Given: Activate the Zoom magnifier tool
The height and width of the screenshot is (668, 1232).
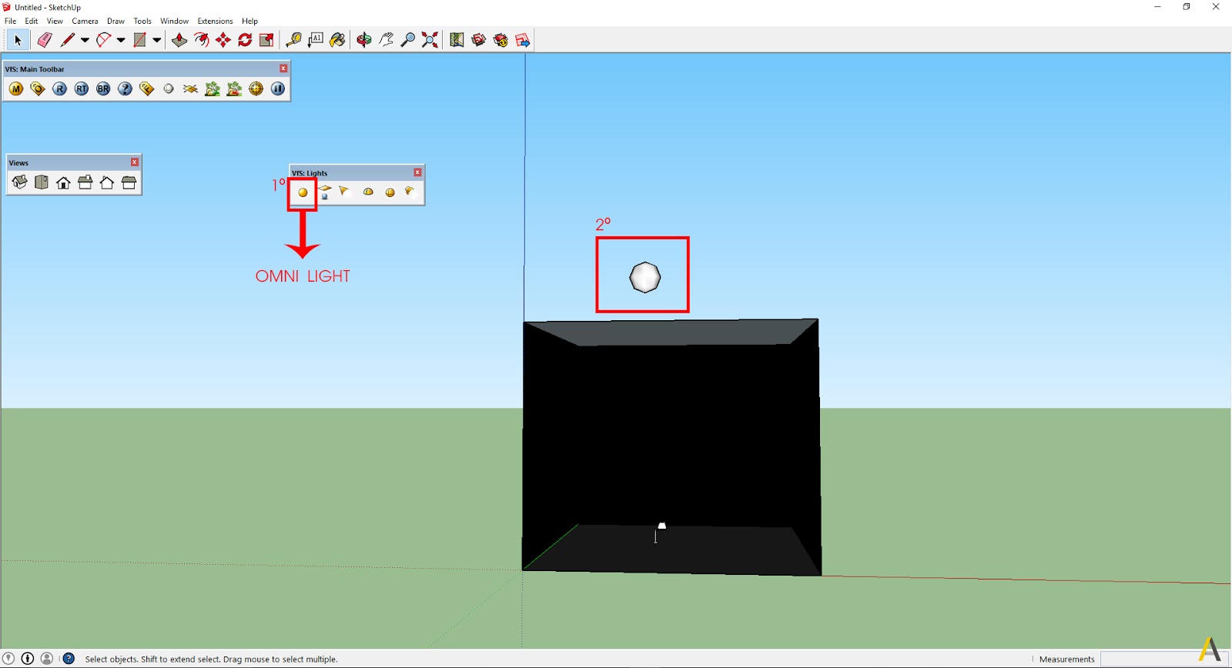Looking at the screenshot, I should point(408,40).
